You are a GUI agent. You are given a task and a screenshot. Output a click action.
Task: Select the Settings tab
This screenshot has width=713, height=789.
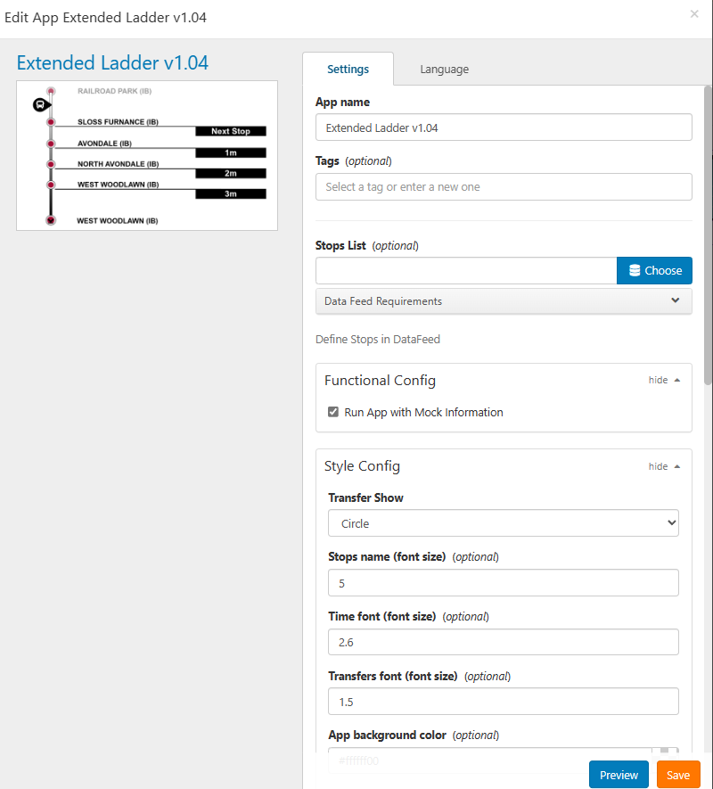348,69
